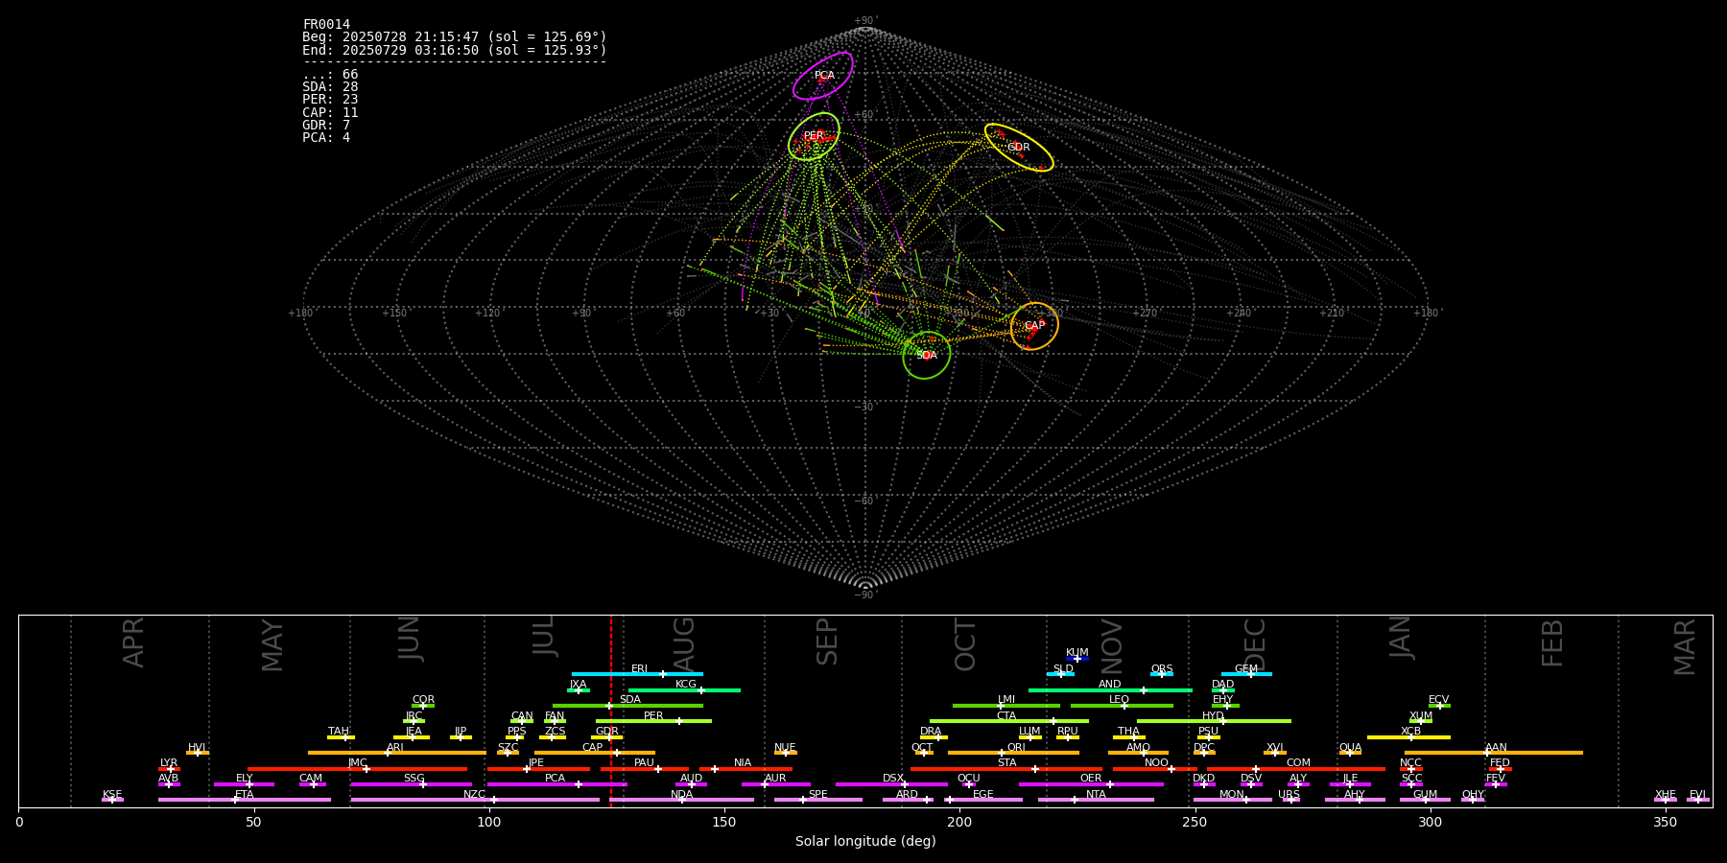Click the ERI shower bar in timeline
1727x863 pixels.
(x=637, y=674)
